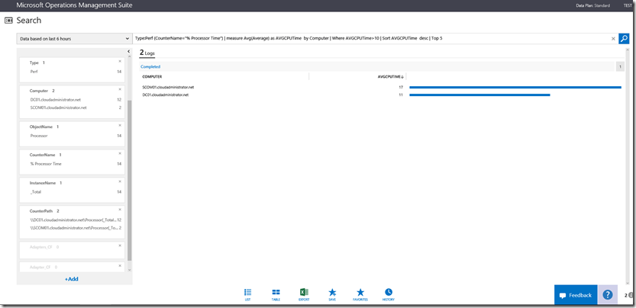
Task: Click in the search query text field
Action: coord(366,38)
